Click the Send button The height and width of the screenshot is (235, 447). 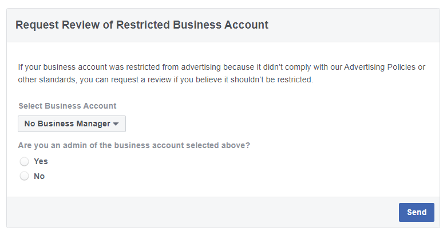[x=417, y=212]
